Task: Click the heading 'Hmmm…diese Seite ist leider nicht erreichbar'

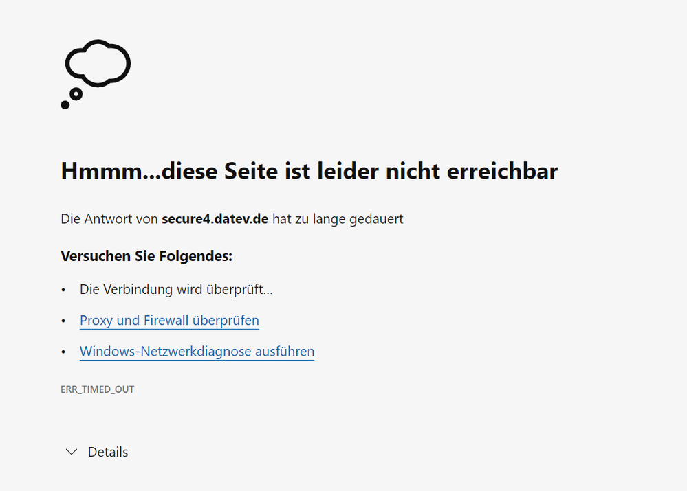Action: 309,171
